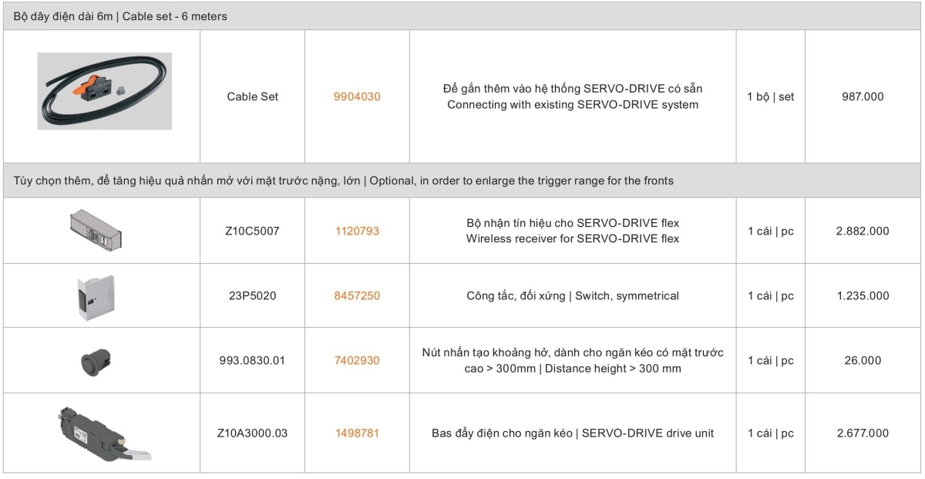This screenshot has height=479, width=925.
Task: Select product code Z10C5007
Action: pos(252,231)
